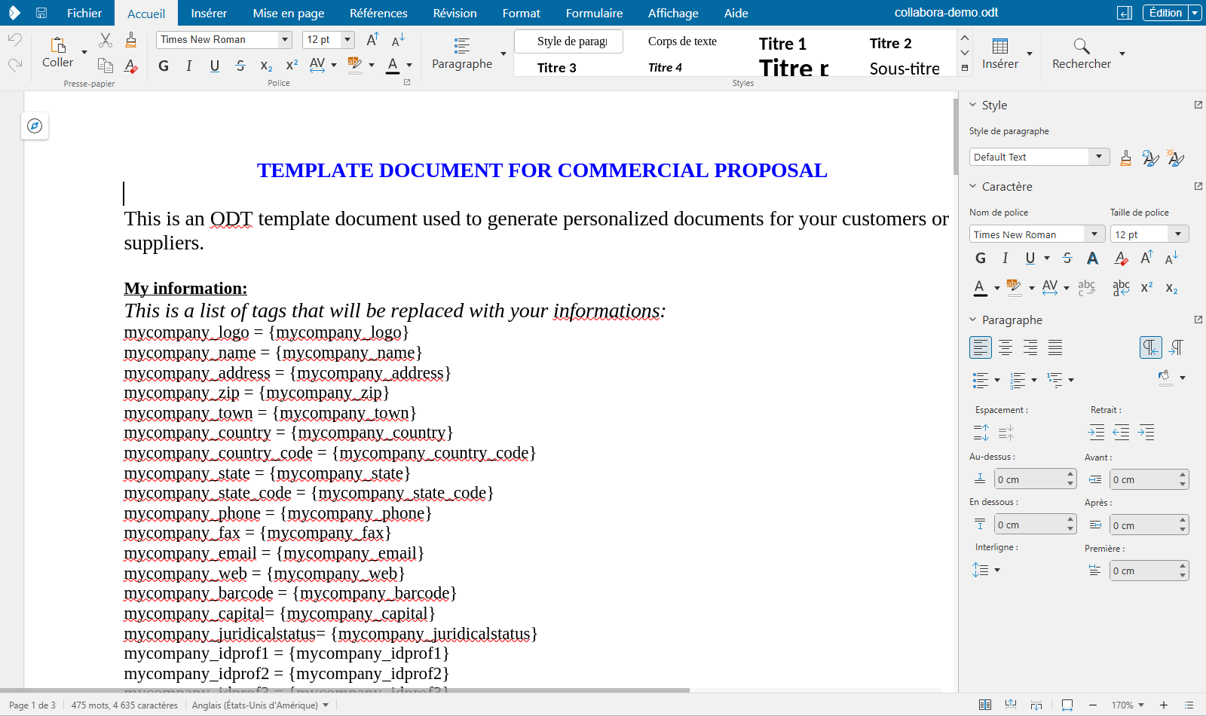Apply shadow text effect in sidebar
Image resolution: width=1206 pixels, height=716 pixels.
[1092, 259]
